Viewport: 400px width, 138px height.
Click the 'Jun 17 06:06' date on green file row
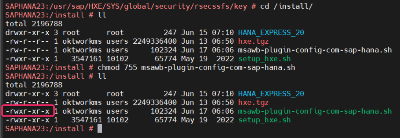(x=207, y=111)
